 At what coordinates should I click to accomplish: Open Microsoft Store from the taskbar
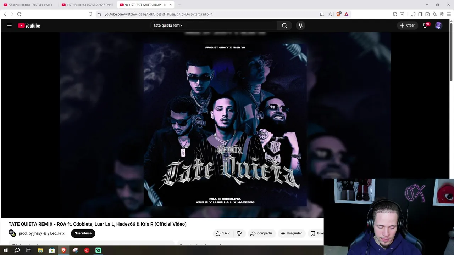click(52, 250)
